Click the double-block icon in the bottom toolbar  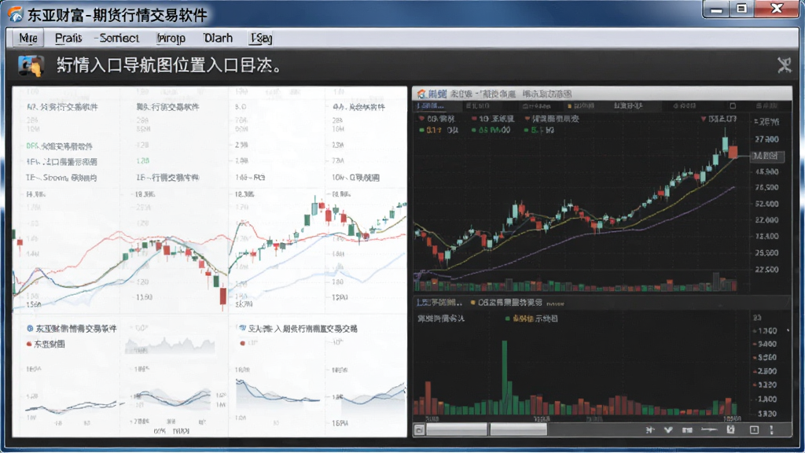687,430
